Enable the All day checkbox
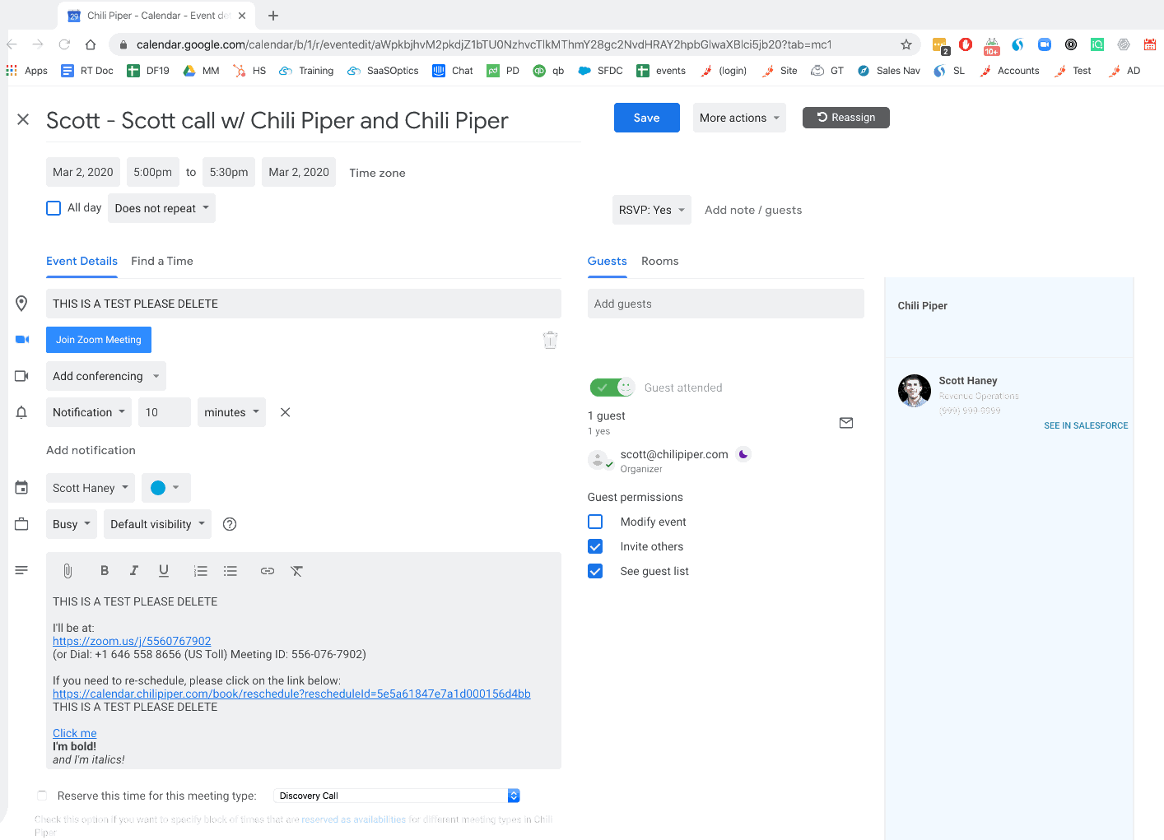Screen dimensions: 1164x840 54,208
